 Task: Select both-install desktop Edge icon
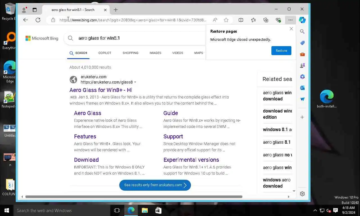327,99
